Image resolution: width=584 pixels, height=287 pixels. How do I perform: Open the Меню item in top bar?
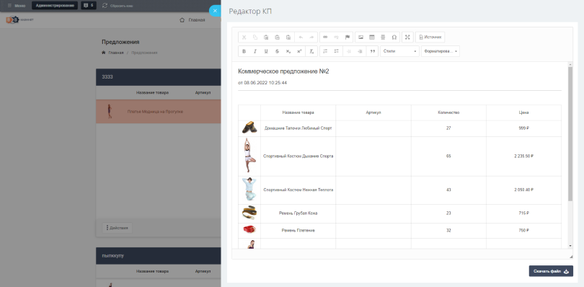(17, 6)
